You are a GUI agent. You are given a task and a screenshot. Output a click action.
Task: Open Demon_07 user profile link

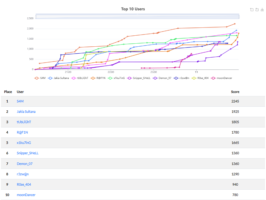(24, 164)
